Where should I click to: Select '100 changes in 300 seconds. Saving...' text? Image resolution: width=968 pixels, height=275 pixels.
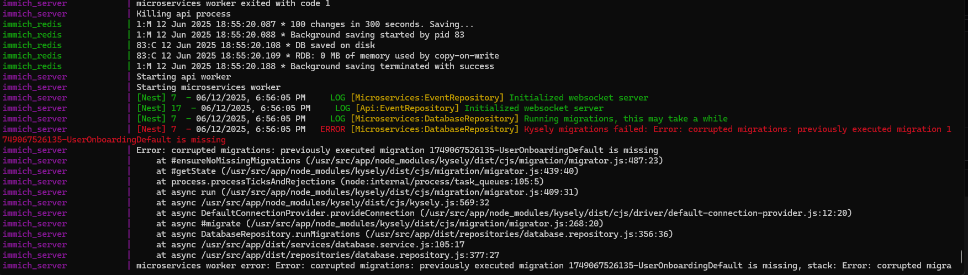point(382,24)
